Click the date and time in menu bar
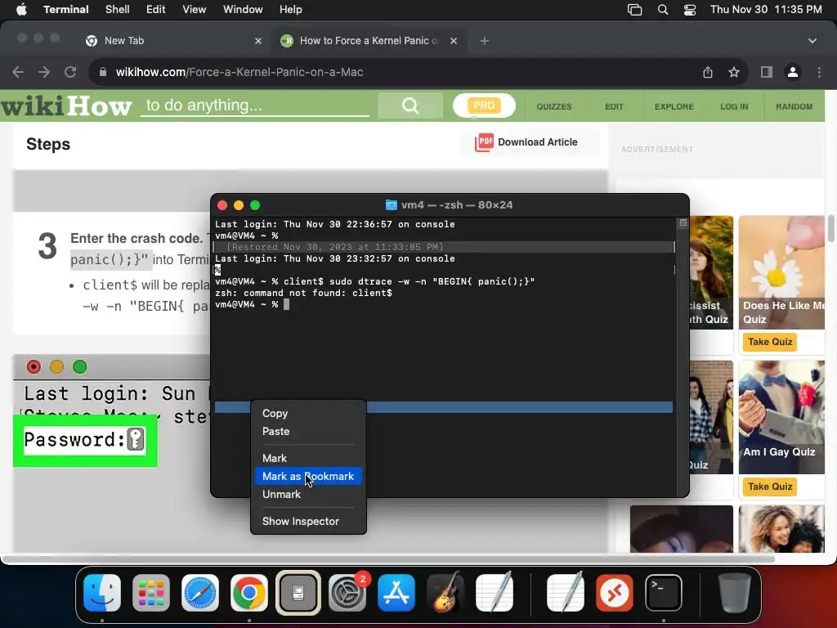 (766, 10)
